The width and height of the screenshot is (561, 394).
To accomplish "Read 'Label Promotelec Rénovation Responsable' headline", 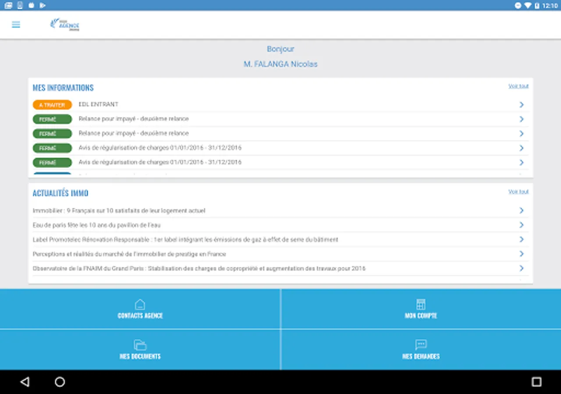I will [x=185, y=239].
